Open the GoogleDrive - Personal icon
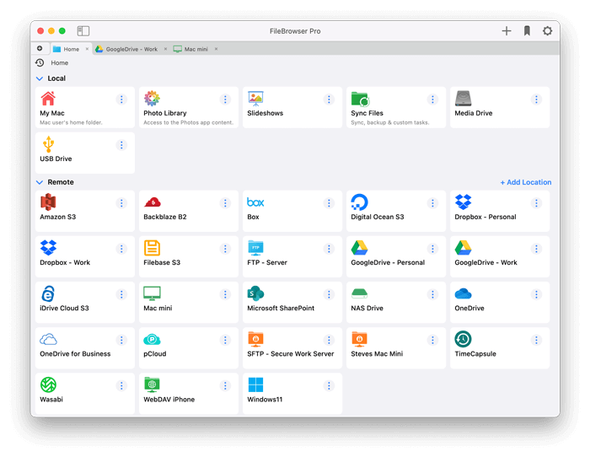Viewport: 590px width, 457px height. click(359, 248)
